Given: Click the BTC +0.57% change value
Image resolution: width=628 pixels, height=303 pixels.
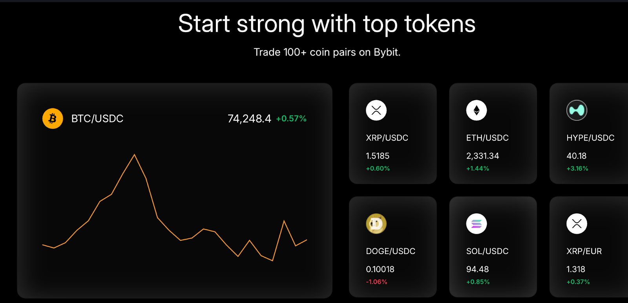Looking at the screenshot, I should coord(291,119).
